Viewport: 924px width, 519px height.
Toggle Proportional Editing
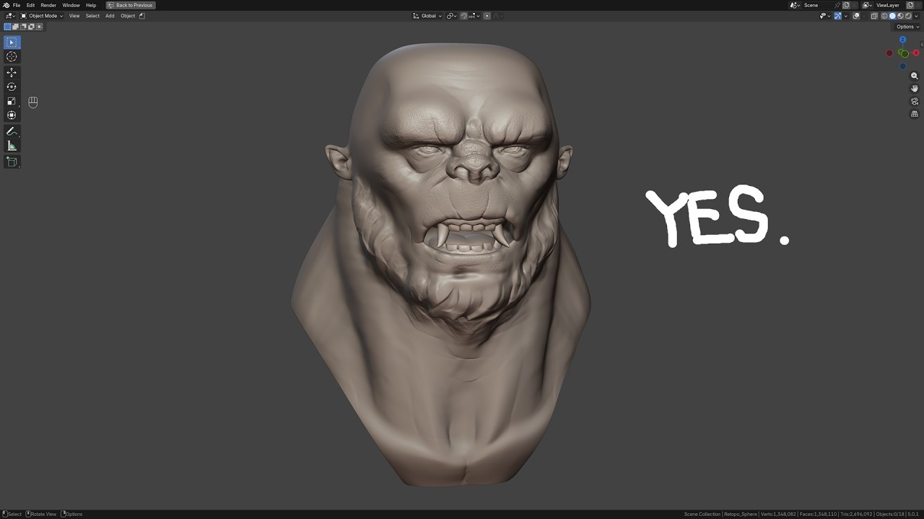[487, 16]
